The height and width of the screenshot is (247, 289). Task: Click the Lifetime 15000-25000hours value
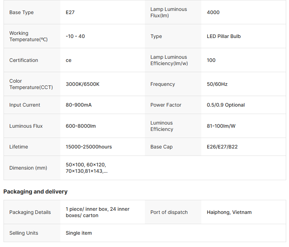(89, 147)
